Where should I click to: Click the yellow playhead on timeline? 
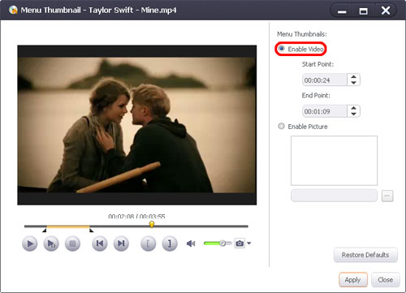[152, 224]
